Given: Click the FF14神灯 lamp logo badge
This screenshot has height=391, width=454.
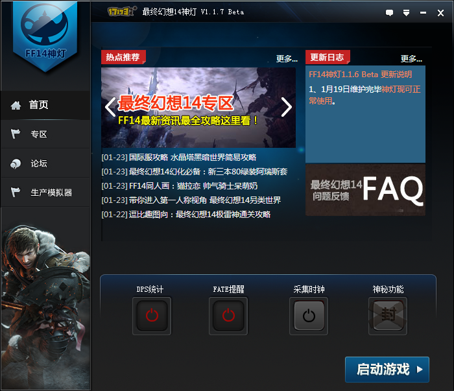Looking at the screenshot, I should pos(45,36).
